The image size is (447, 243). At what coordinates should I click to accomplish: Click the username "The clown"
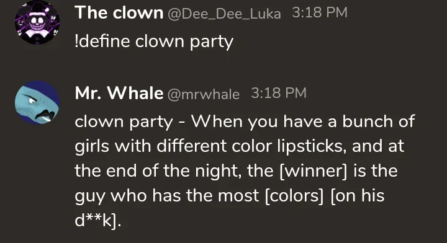pyautogui.click(x=119, y=13)
